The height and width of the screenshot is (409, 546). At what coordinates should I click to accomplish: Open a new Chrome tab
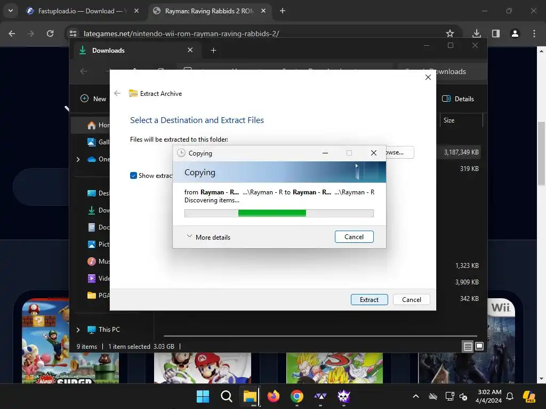click(x=283, y=11)
